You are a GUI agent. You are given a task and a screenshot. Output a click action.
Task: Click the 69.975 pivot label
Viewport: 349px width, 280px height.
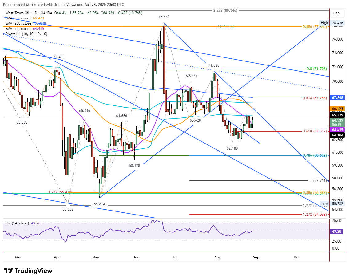click(x=192, y=75)
